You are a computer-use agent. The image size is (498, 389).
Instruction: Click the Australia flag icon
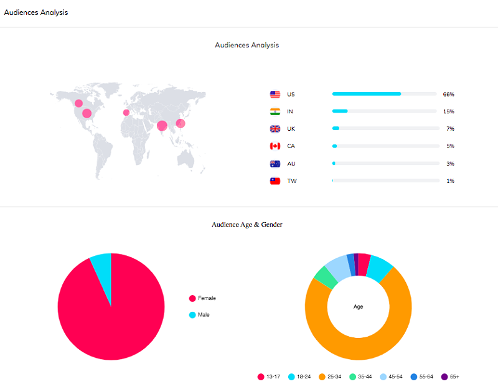click(275, 164)
